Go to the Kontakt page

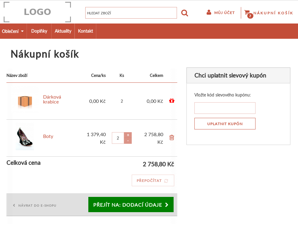click(x=85, y=31)
